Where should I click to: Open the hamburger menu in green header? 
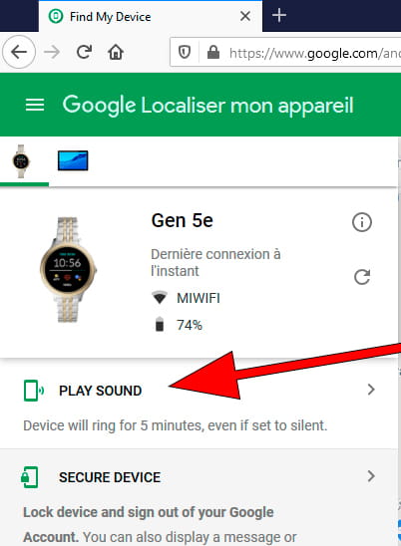35,105
